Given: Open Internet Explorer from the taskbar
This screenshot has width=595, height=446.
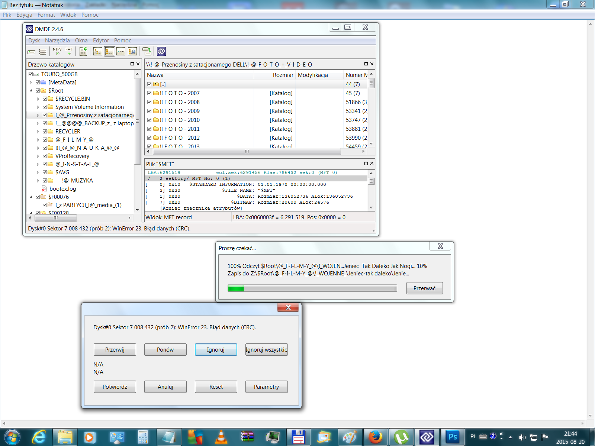Looking at the screenshot, I should coord(39,437).
